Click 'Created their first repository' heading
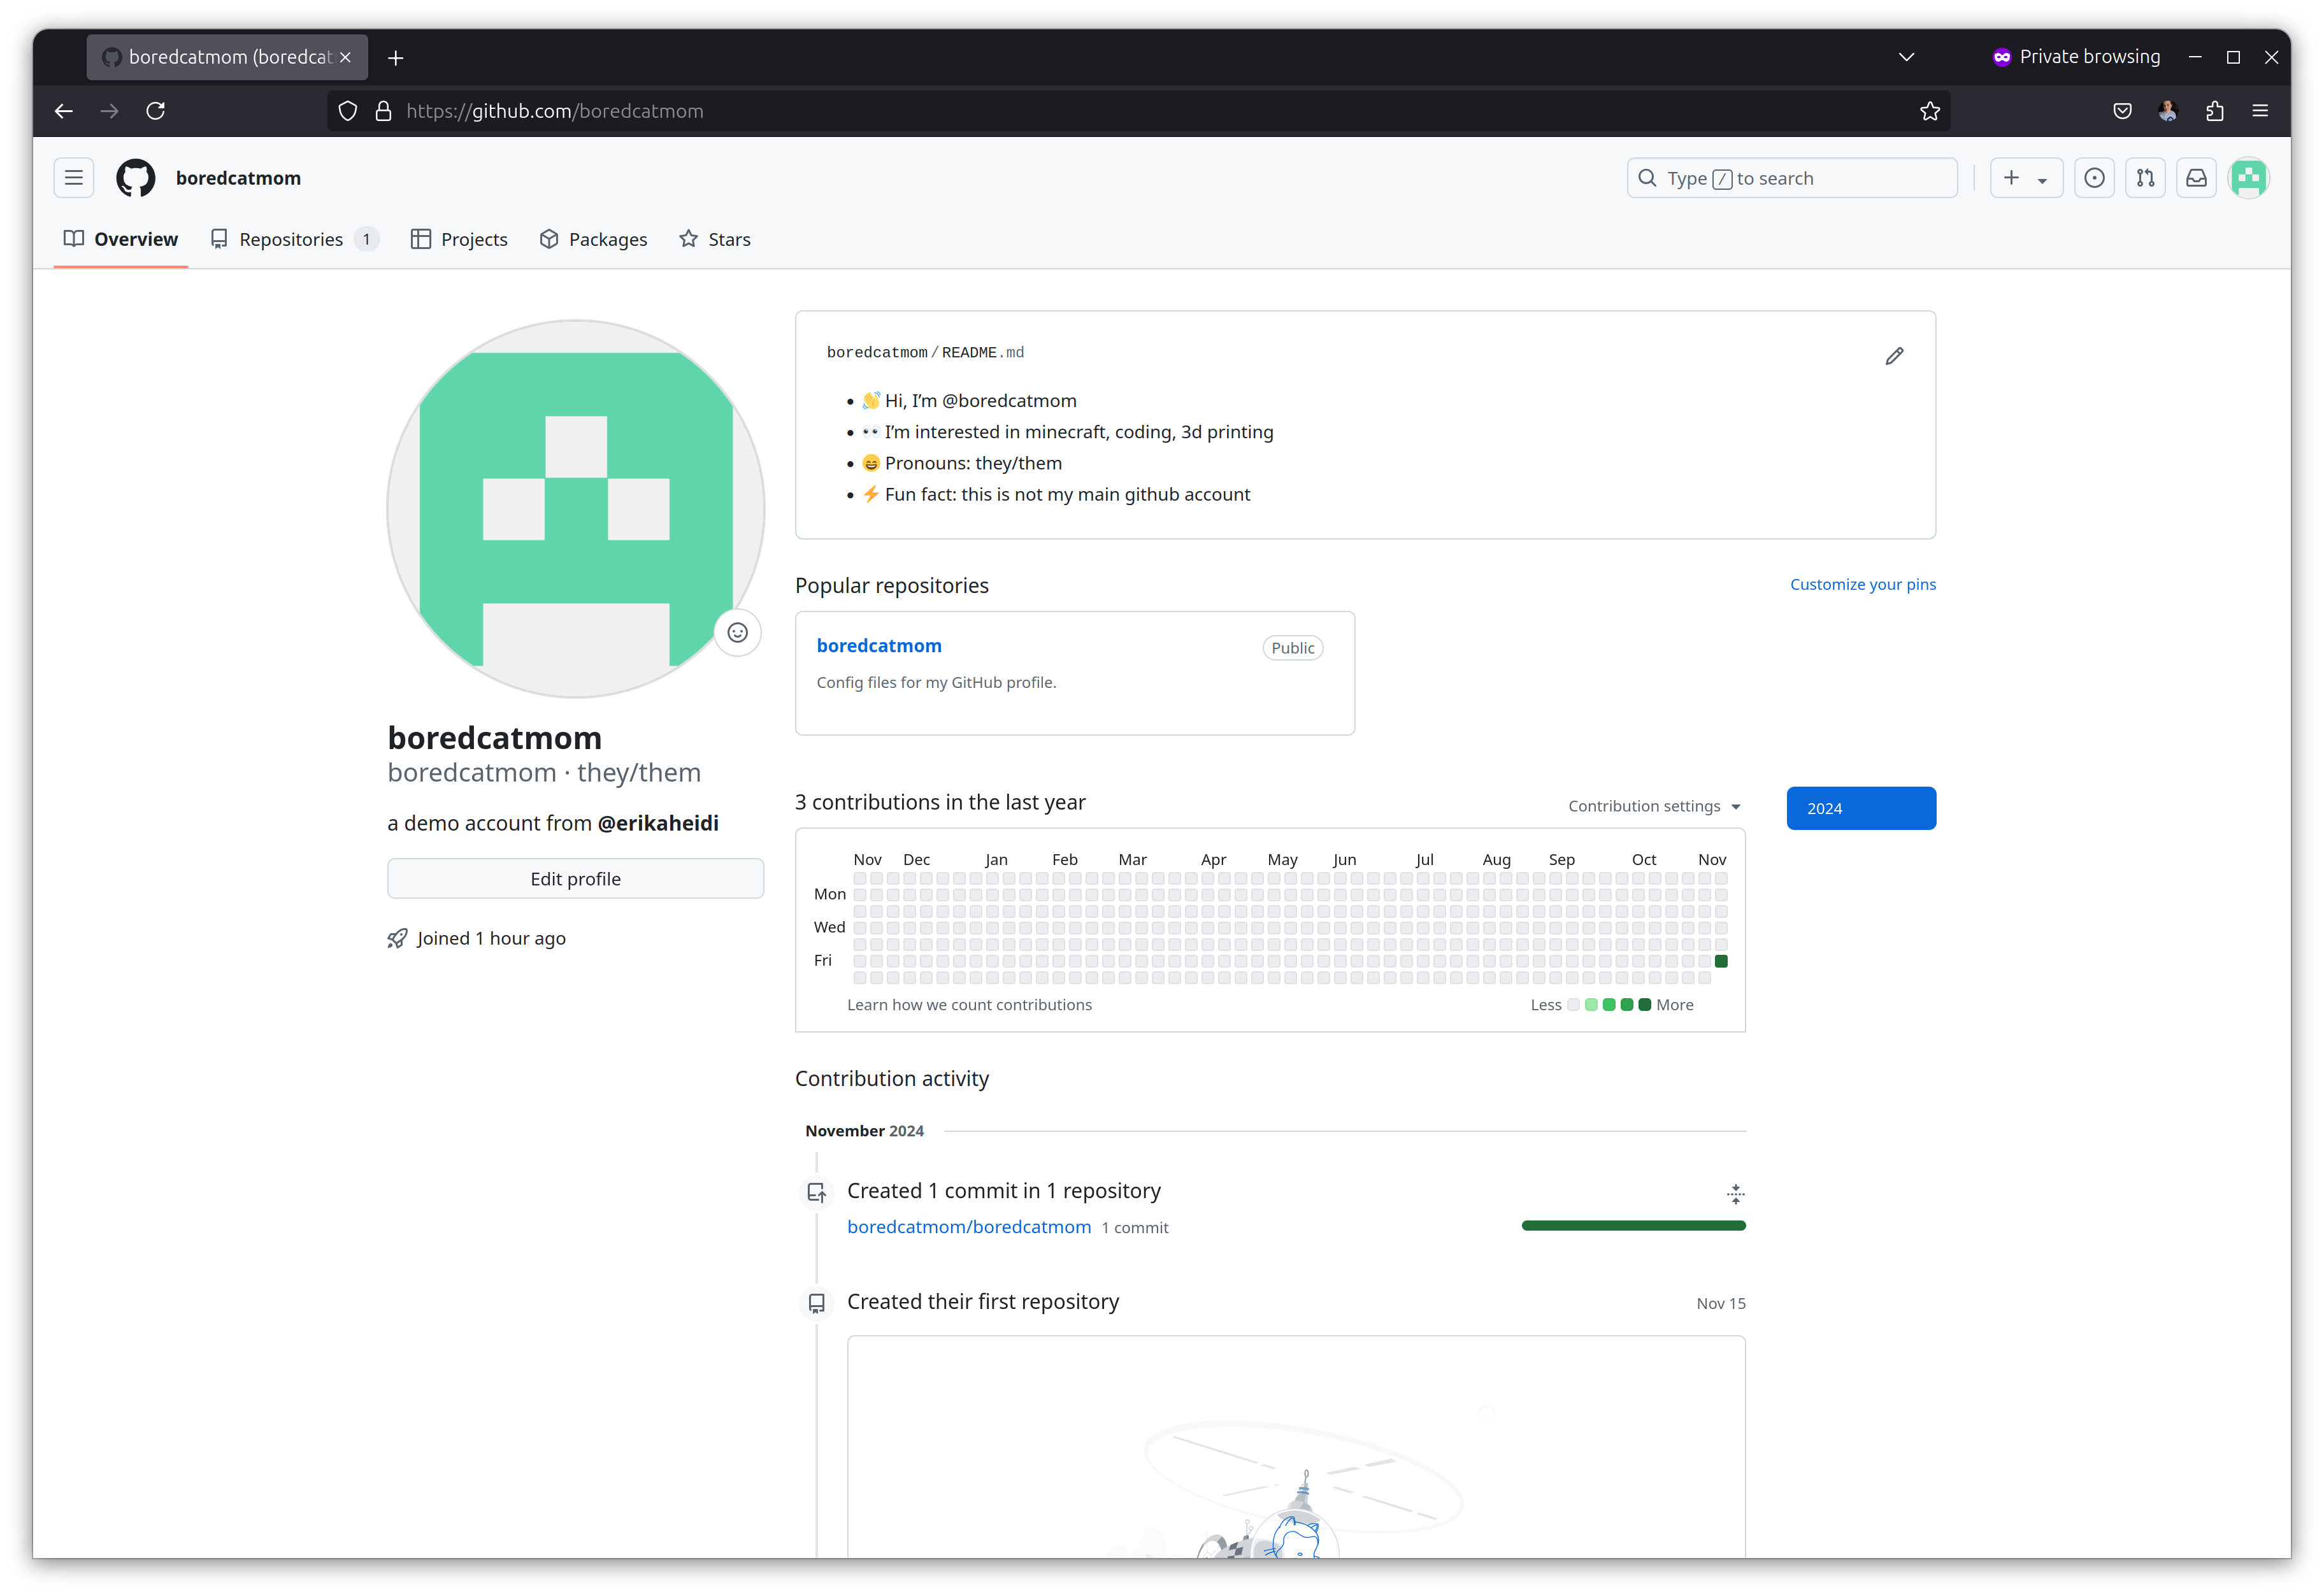Screen dimensions: 2324x1595 tap(982, 1301)
